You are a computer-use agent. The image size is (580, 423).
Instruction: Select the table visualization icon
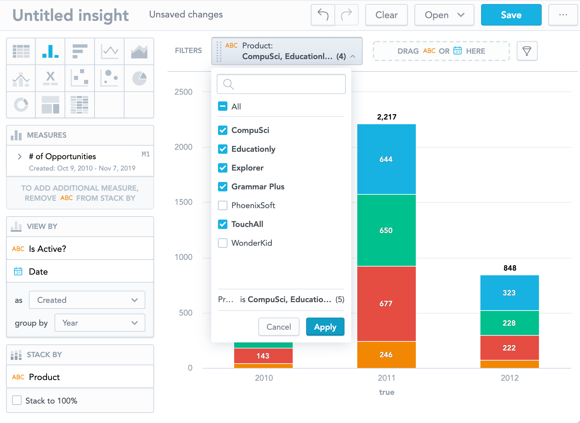coord(21,51)
